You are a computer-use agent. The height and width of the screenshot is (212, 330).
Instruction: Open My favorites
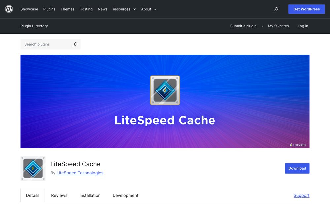click(278, 26)
